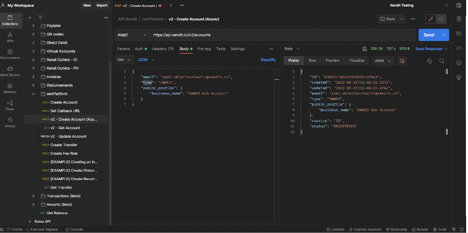Viewport: 468px width, 233px height.
Task: Click the Beautify link
Action: (268, 60)
